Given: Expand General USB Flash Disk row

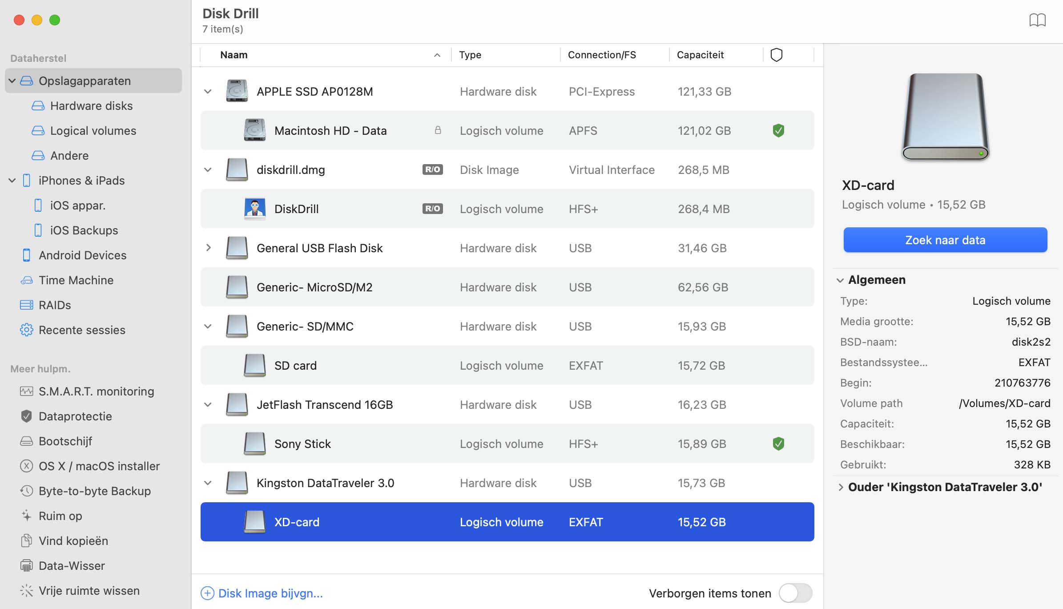Looking at the screenshot, I should pos(208,248).
